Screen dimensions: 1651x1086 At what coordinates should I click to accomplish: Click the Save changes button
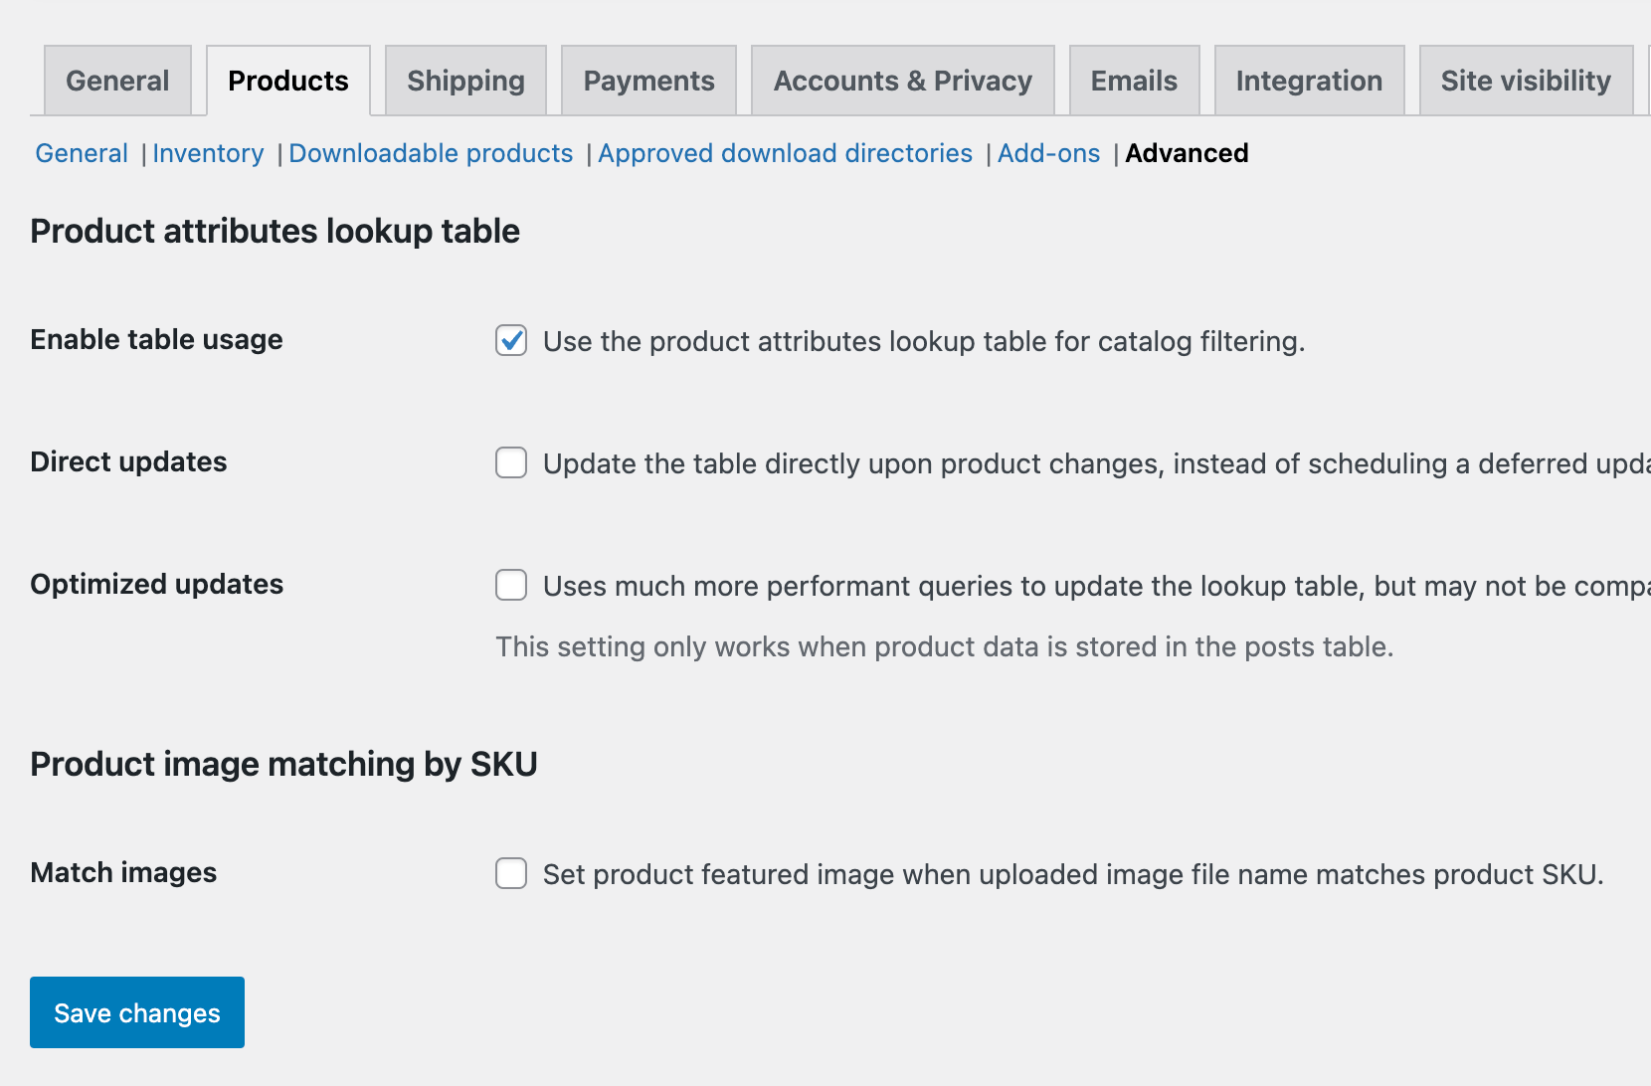pos(136,1012)
